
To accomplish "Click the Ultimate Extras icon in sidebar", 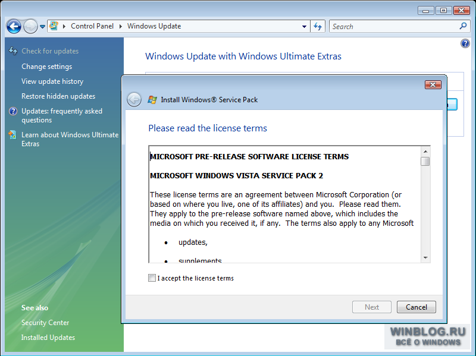I will click(12, 135).
